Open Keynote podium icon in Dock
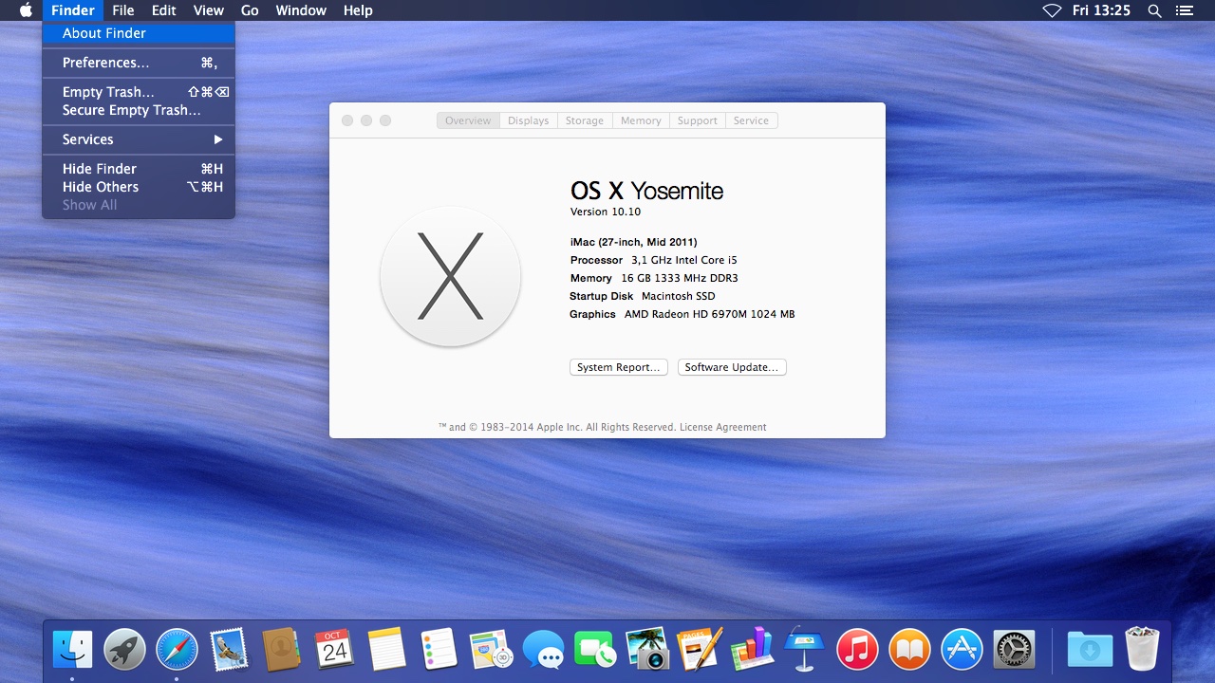1215x683 pixels. click(805, 650)
